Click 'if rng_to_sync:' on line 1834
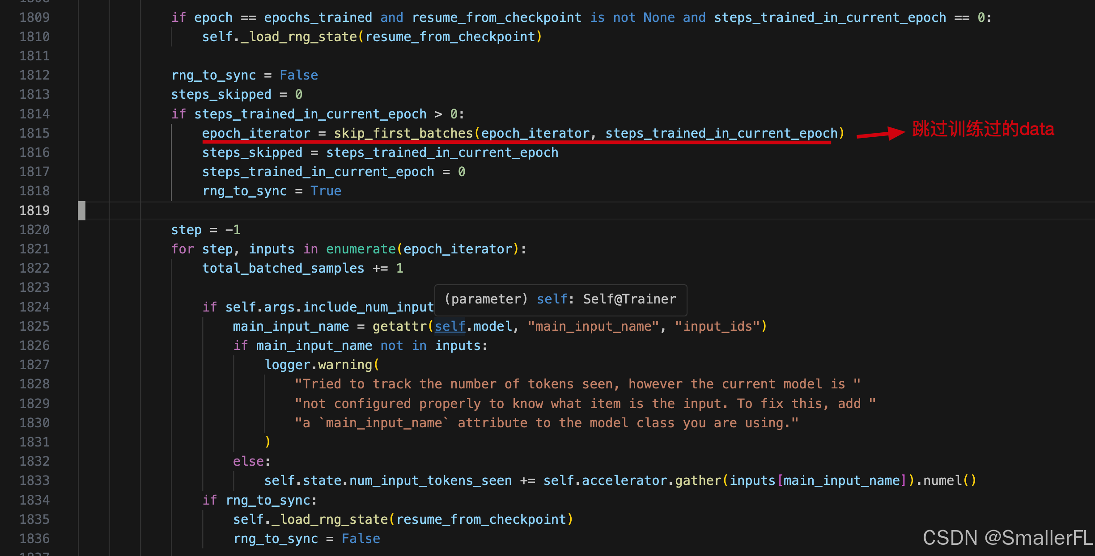This screenshot has width=1095, height=556. 260,500
